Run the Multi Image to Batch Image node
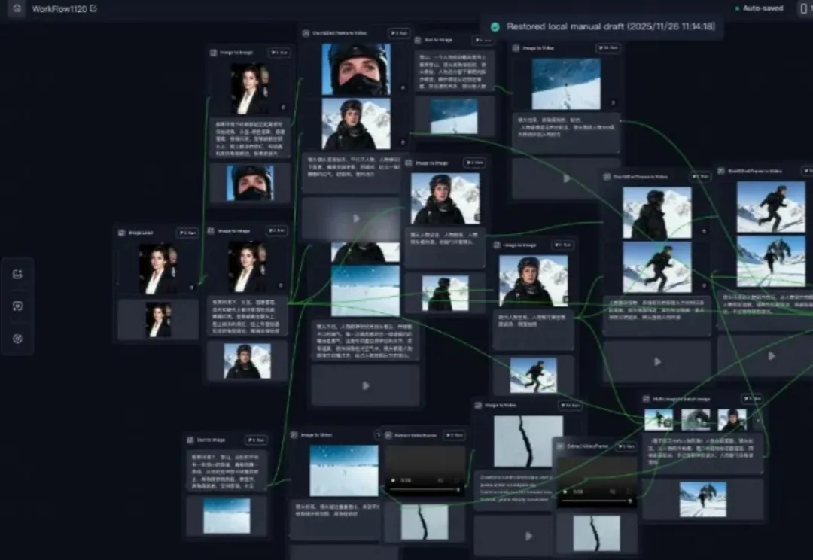Screen dimensions: 813x560 tap(753, 399)
